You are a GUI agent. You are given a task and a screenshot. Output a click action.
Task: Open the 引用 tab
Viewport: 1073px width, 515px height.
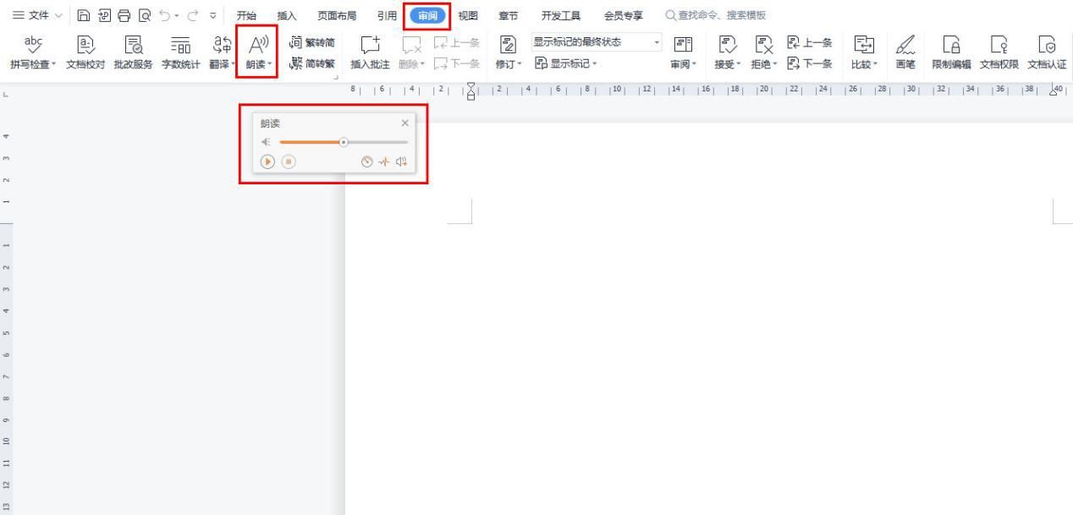point(387,15)
